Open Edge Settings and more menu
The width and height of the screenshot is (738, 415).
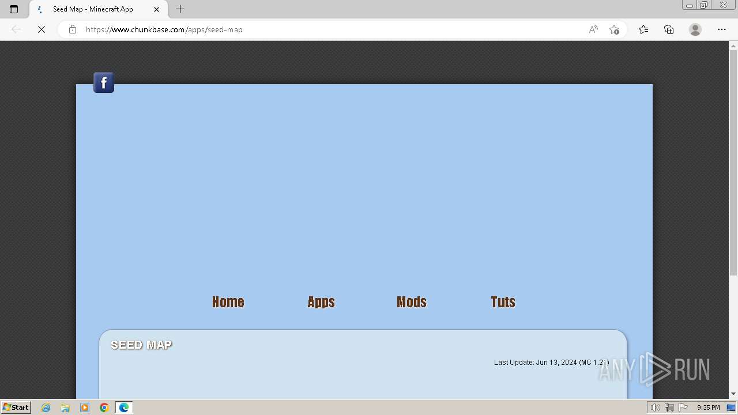pyautogui.click(x=722, y=29)
